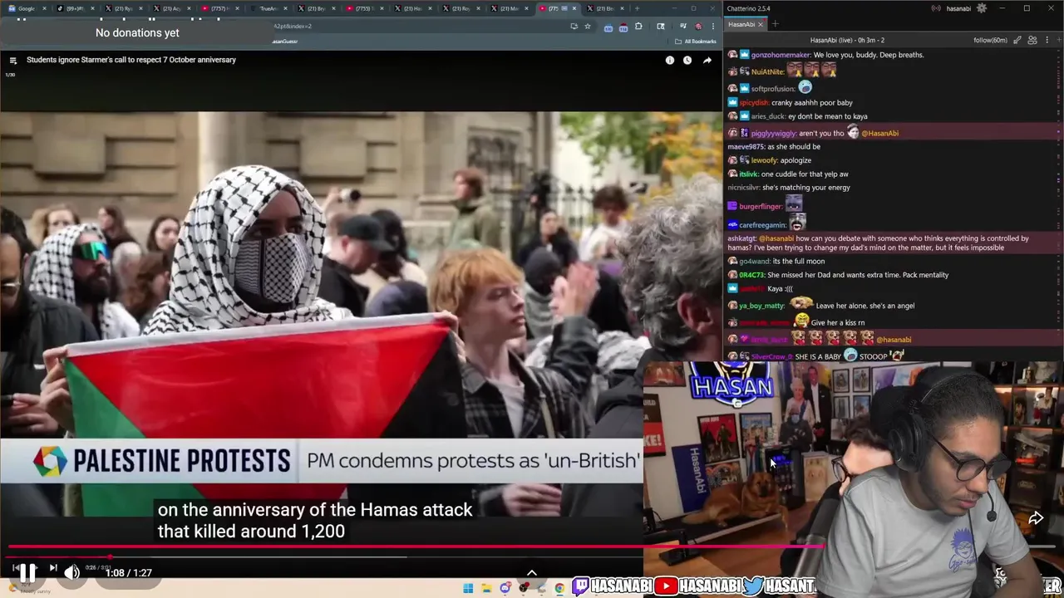Click username burgerflinger in chat
The image size is (1064, 598).
(x=761, y=207)
